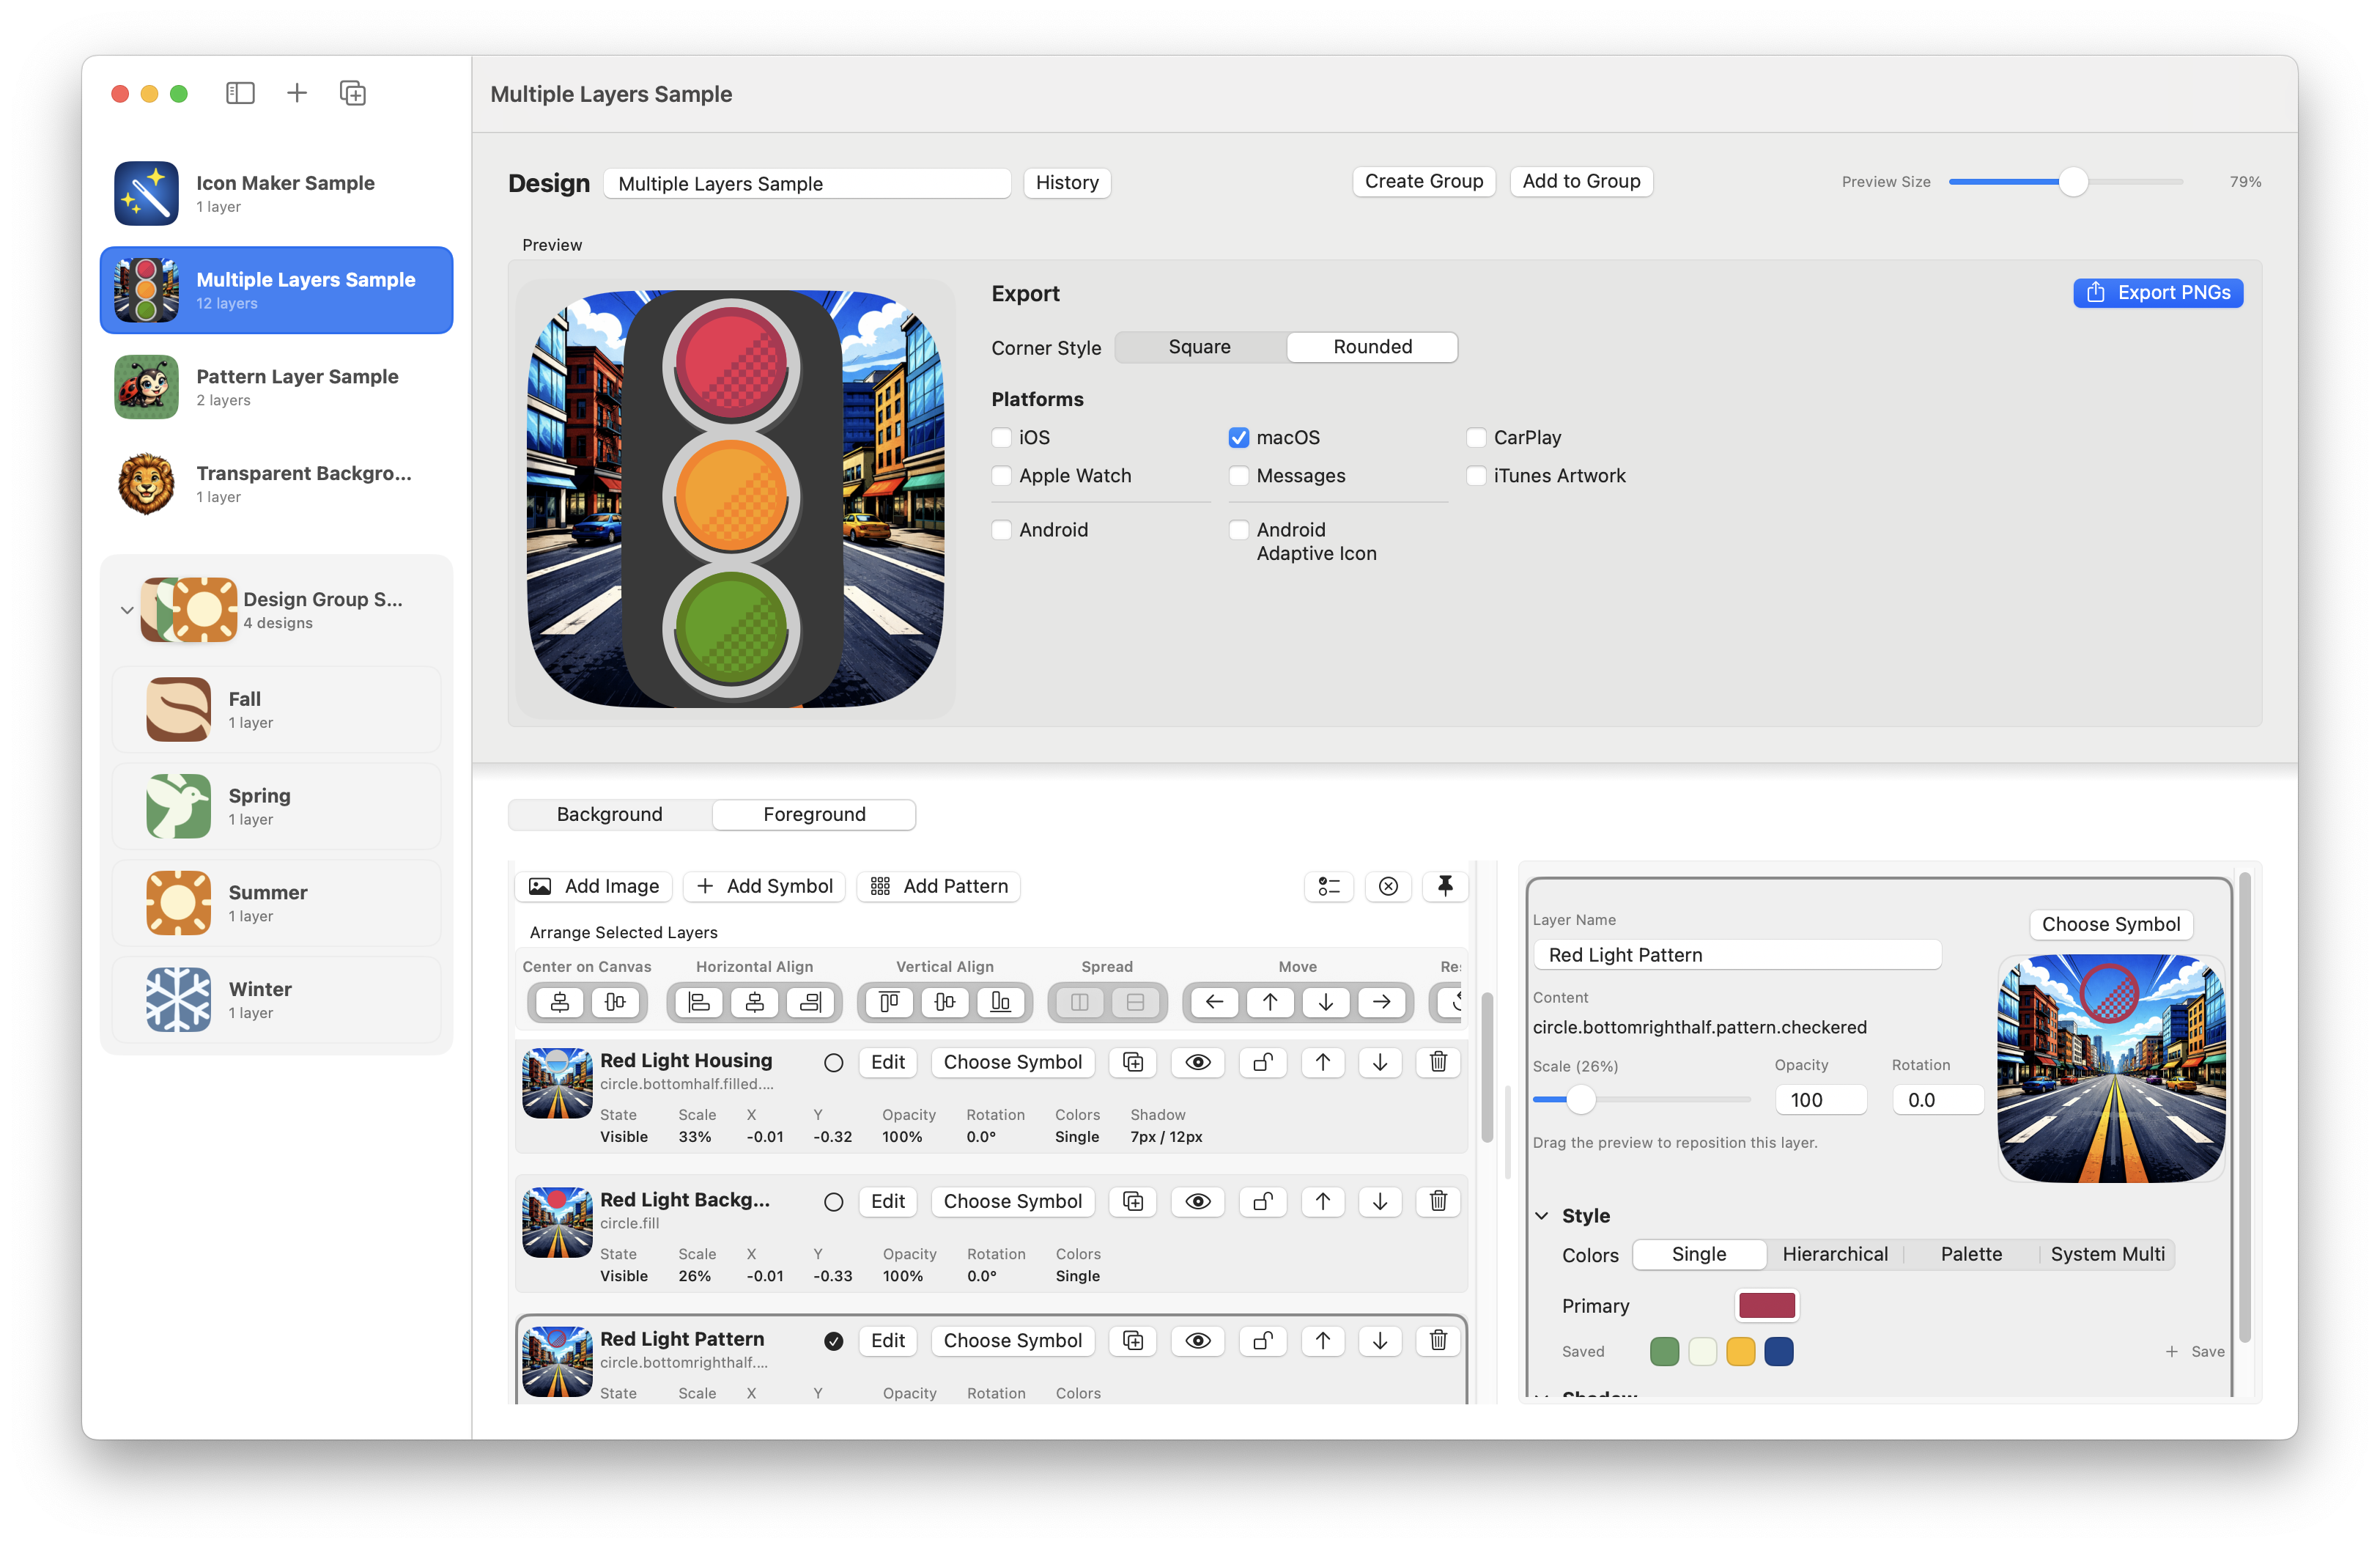Click the pin icon above layers list
The height and width of the screenshot is (1548, 2380).
[x=1446, y=886]
